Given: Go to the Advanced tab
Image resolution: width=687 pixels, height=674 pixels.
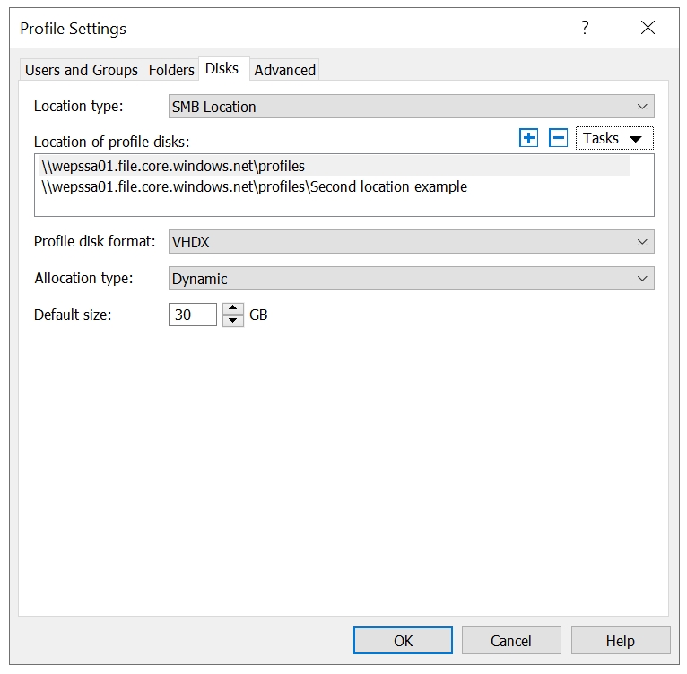Looking at the screenshot, I should 285,70.
